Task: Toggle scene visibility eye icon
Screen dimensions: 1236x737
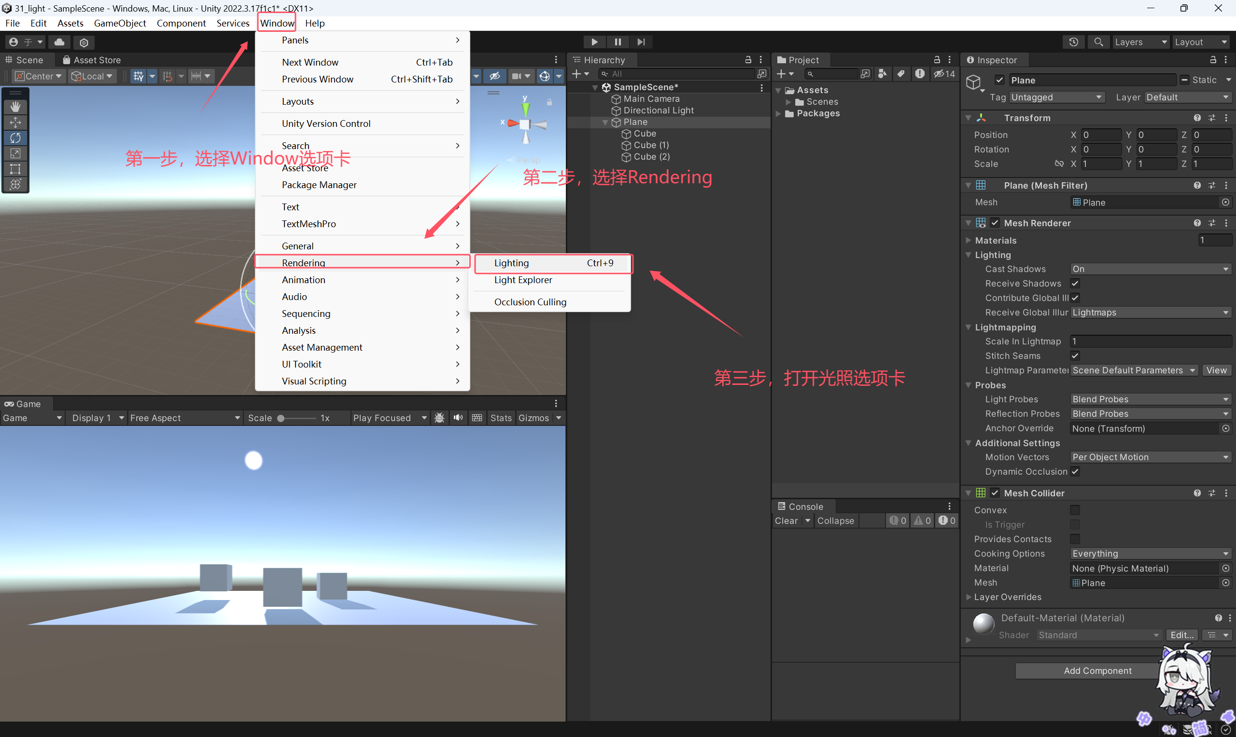Action: tap(494, 76)
